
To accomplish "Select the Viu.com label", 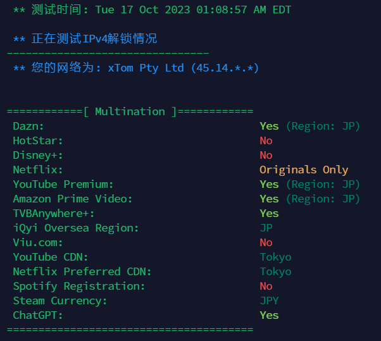I will tap(38, 242).
